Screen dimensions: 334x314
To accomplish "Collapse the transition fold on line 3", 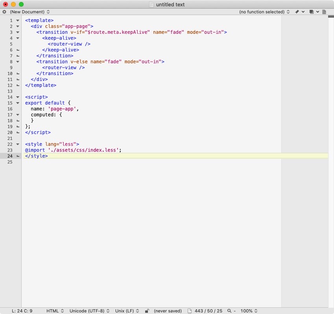I will [18, 32].
